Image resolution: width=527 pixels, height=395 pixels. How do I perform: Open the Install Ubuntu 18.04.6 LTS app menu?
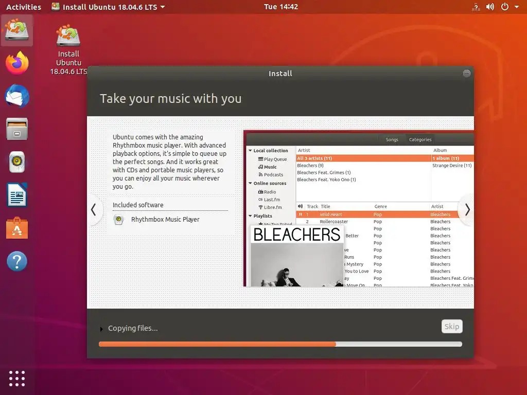(108, 7)
